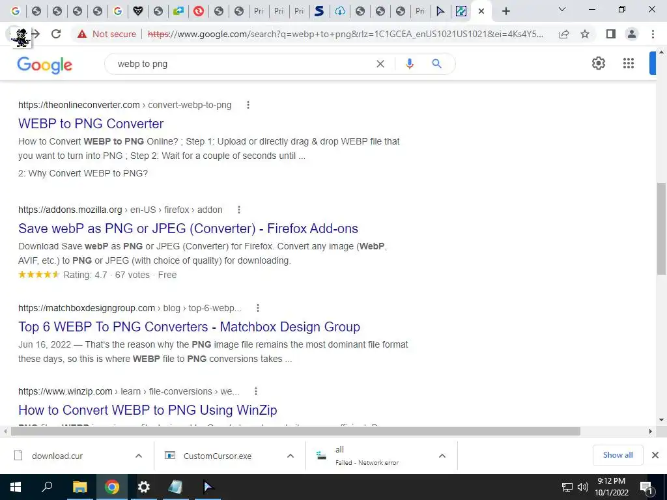The width and height of the screenshot is (667, 500).
Task: Click the 'Rating: 4.7 · 67 votes' text
Action: click(x=106, y=275)
